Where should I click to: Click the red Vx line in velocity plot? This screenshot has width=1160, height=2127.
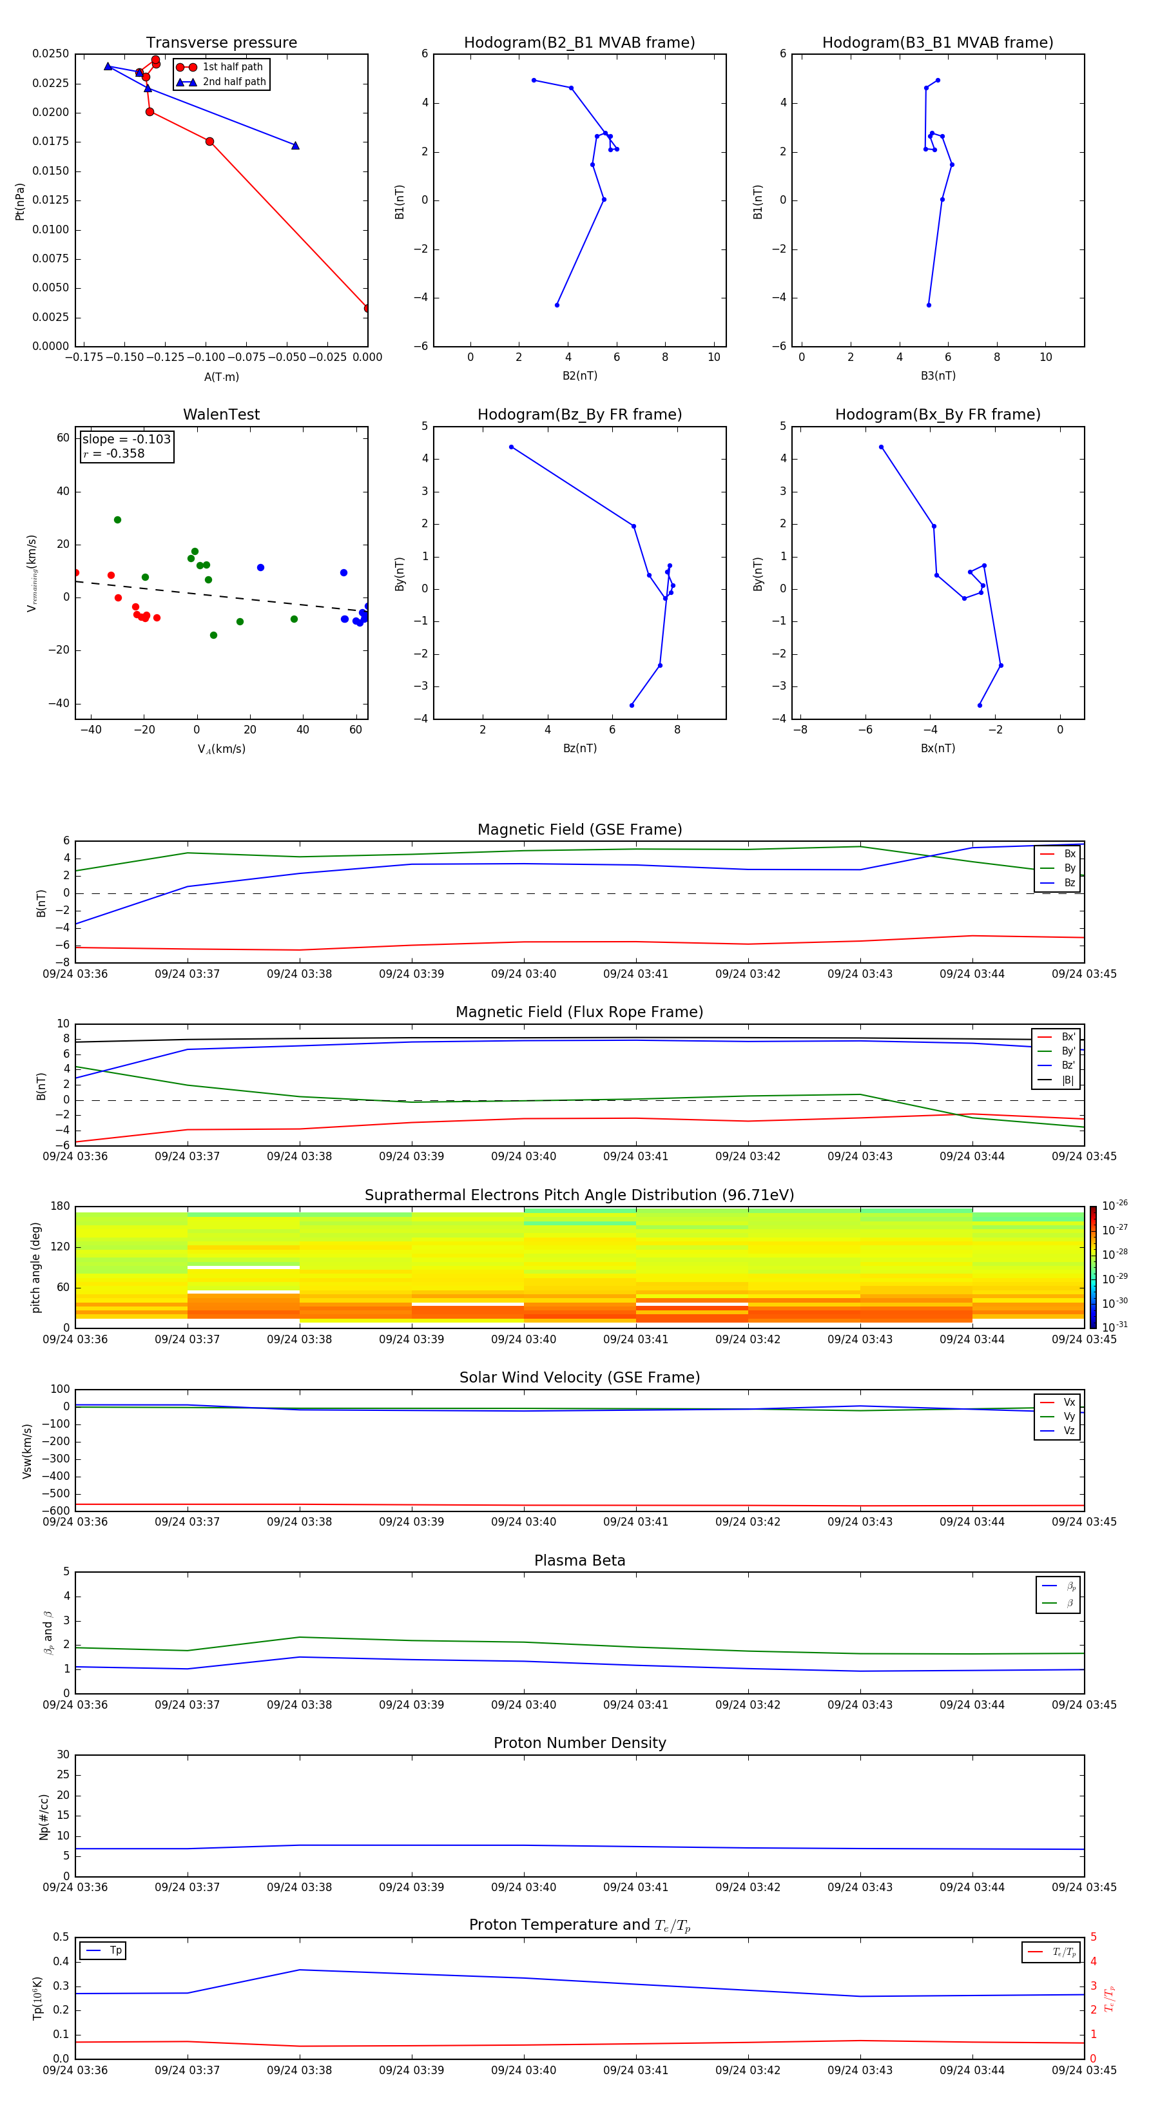tap(579, 1505)
